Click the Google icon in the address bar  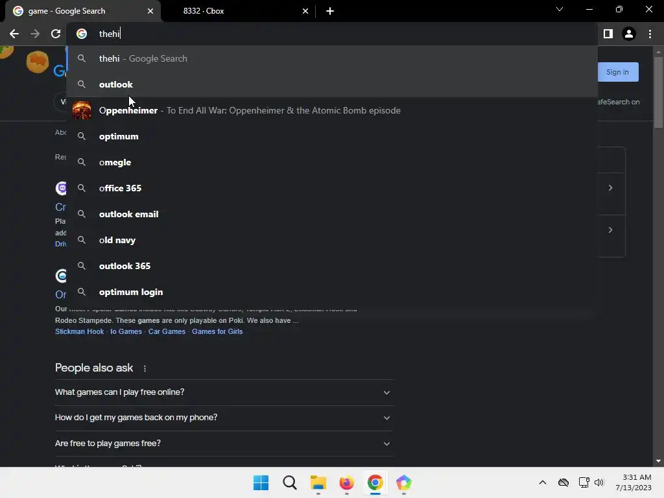82,34
